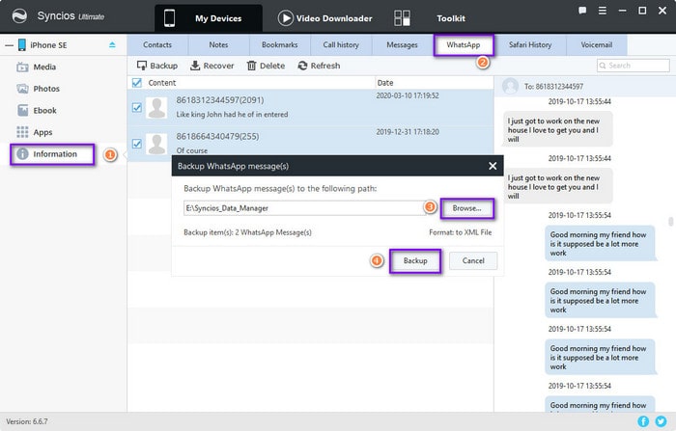Click the Search input field
This screenshot has height=431, width=676.
coord(634,66)
